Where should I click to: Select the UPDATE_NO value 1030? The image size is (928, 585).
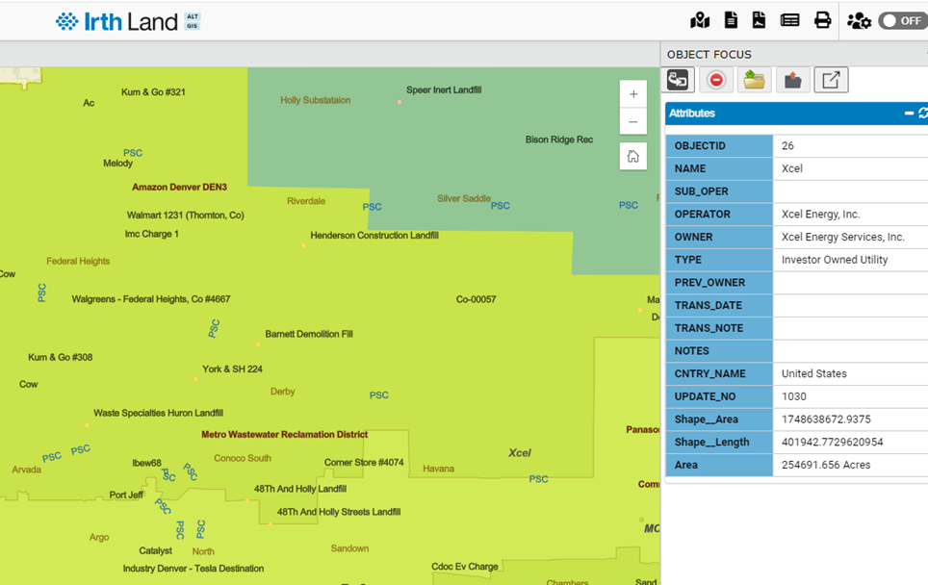793,396
